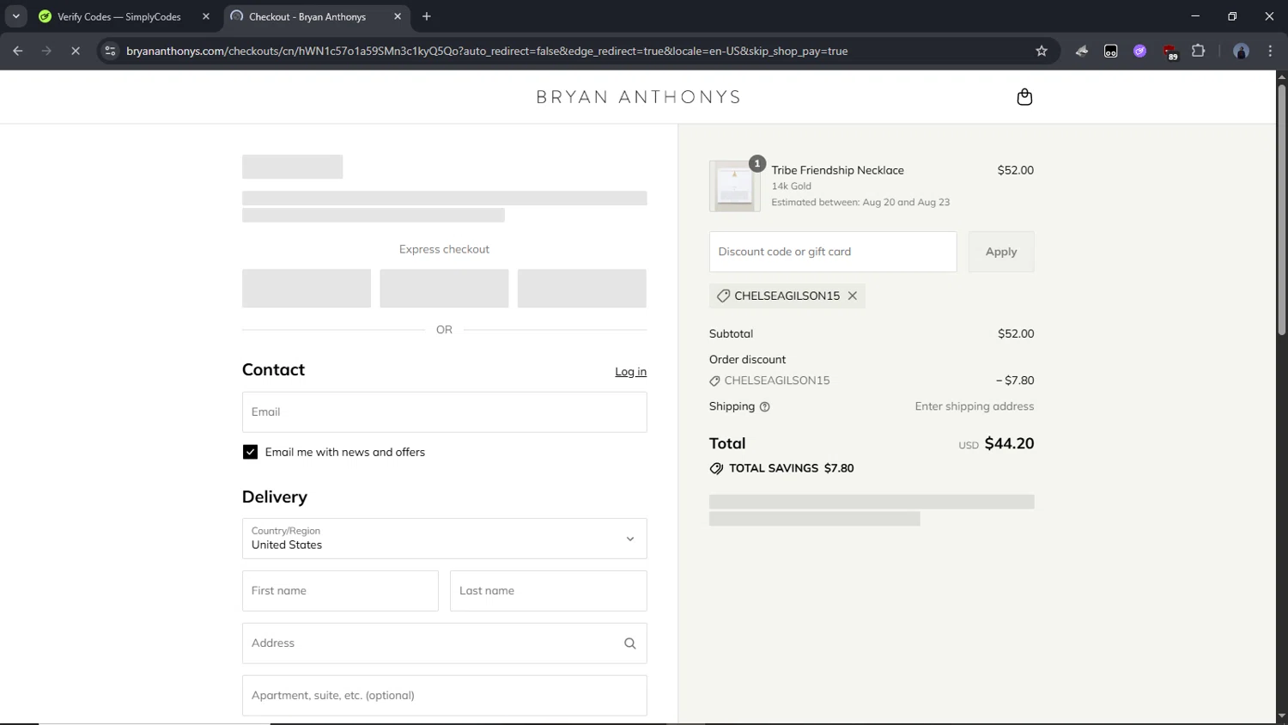Click the First name field
1288x725 pixels.
coord(340,591)
